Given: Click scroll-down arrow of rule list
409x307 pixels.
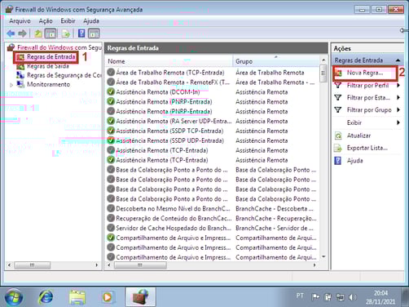Looking at the screenshot, I should pos(323,257).
